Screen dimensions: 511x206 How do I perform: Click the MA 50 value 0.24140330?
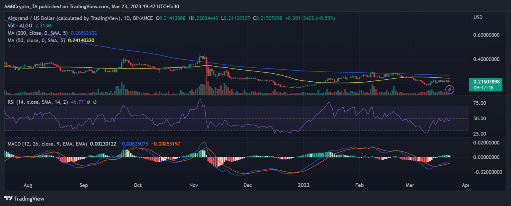[x=81, y=40]
